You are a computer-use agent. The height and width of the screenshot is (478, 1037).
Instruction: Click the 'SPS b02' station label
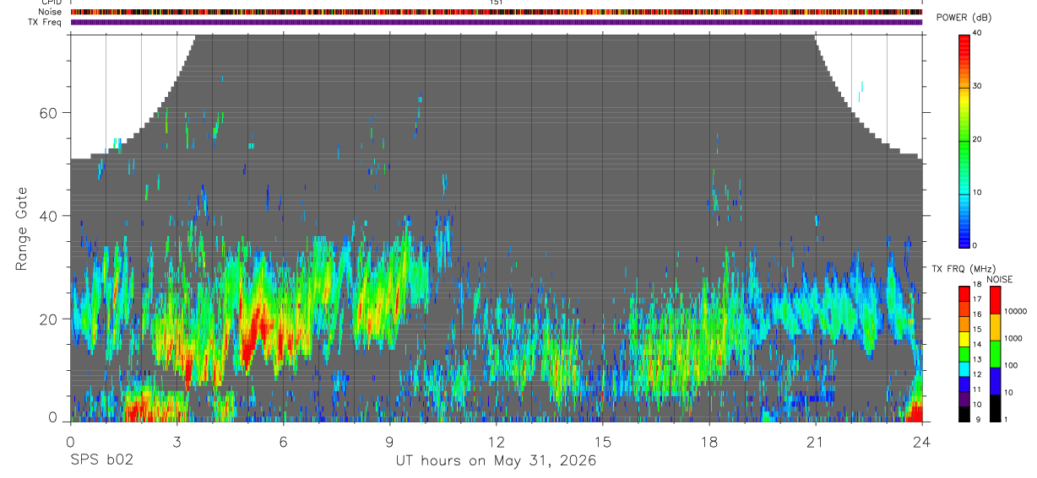[x=101, y=460]
